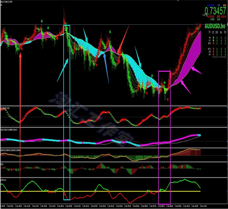Click the red 333 value
This screenshot has width=228, height=209.
tap(218, 16)
